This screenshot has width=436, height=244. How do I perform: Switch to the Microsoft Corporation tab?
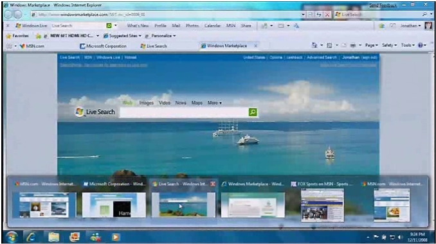(x=103, y=46)
